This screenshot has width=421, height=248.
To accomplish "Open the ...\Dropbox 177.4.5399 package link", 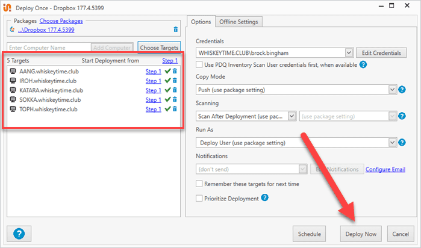I will click(46, 29).
